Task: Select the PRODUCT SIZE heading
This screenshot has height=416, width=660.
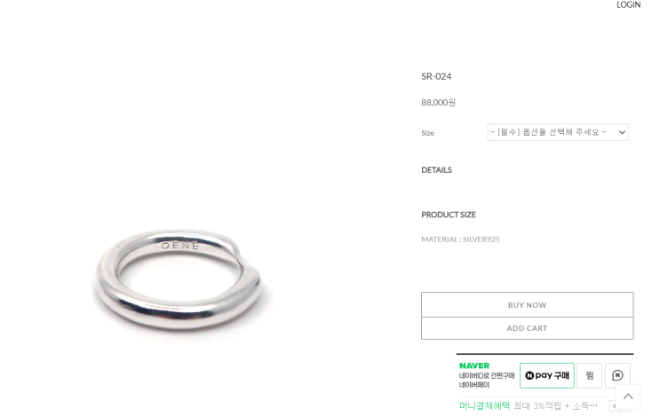Action: pos(449,215)
